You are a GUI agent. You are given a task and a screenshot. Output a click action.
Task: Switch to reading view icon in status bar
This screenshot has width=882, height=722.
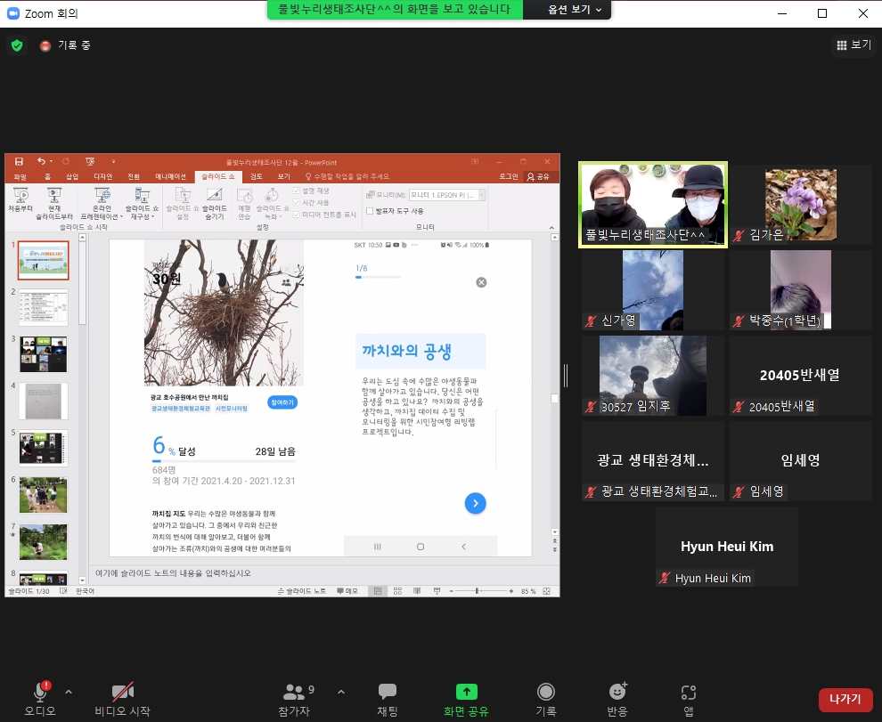coord(417,591)
